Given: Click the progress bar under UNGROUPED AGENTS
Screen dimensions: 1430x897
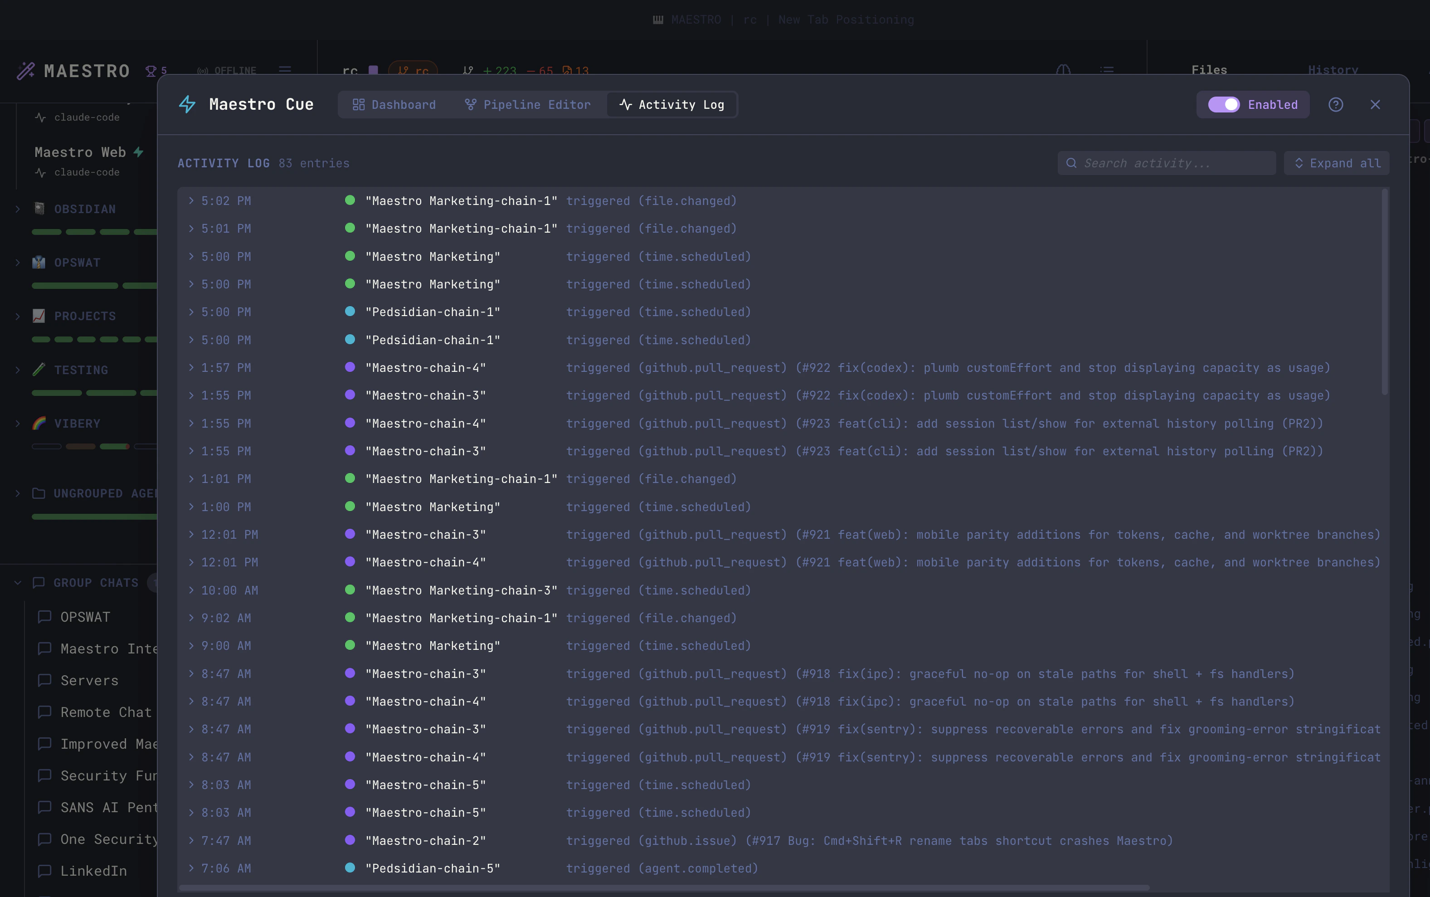Looking at the screenshot, I should [x=95, y=517].
